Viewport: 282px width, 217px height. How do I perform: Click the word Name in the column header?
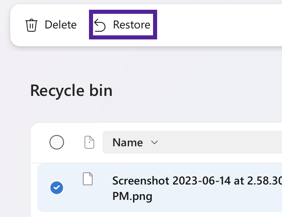click(x=127, y=143)
